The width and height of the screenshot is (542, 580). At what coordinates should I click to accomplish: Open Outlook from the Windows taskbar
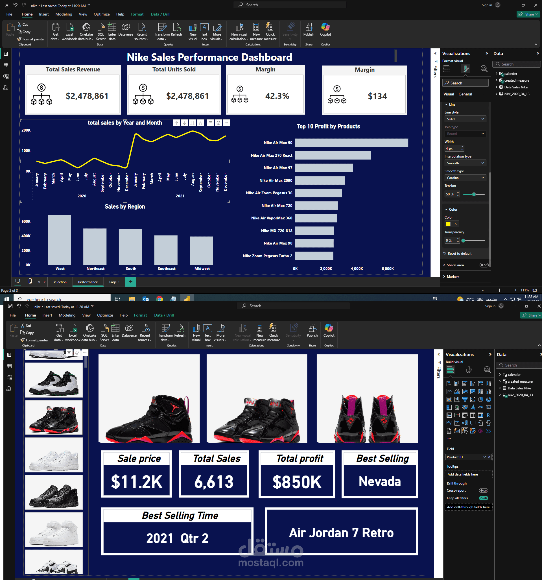pyautogui.click(x=146, y=299)
